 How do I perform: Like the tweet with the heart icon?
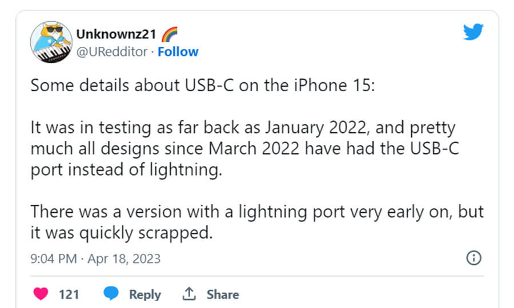41,294
